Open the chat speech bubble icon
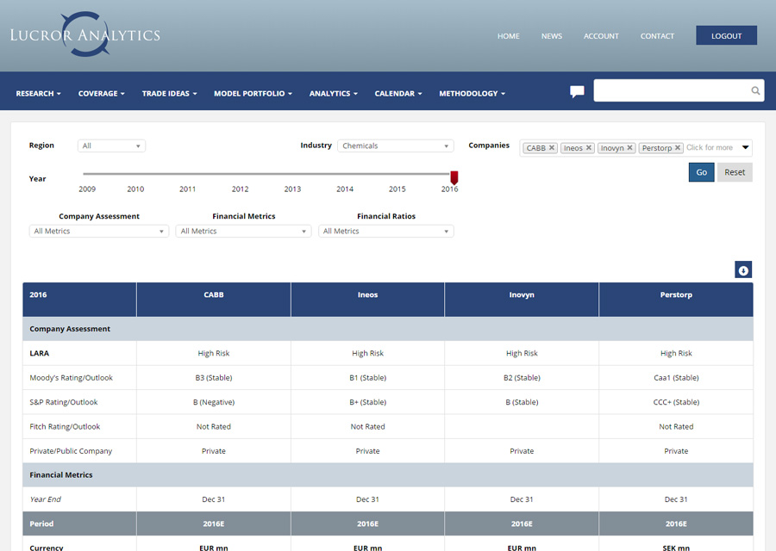 [577, 91]
